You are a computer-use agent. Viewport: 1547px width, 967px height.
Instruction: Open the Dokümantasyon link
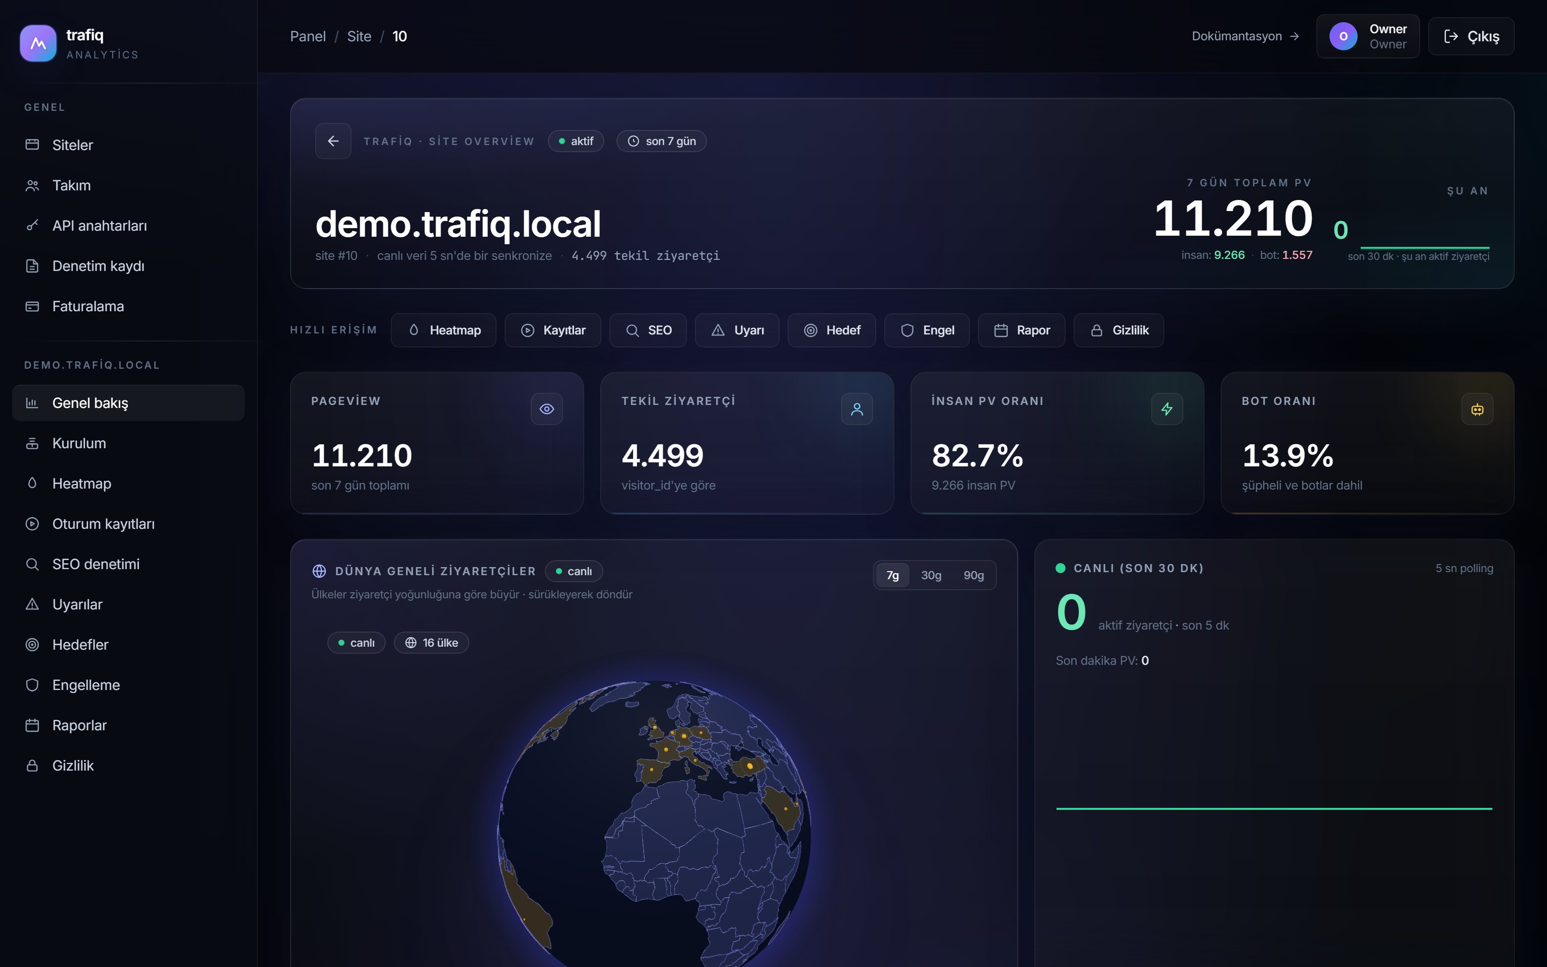1245,36
